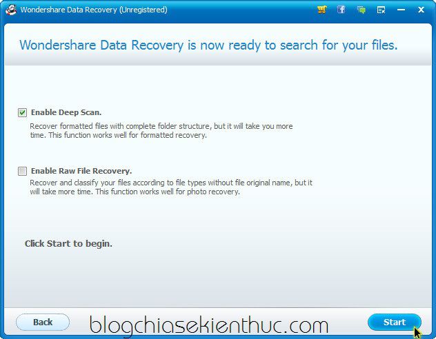Click the title "Wondershare Data Recovery (Unregistered)"
Image resolution: width=436 pixels, height=339 pixels.
point(94,10)
